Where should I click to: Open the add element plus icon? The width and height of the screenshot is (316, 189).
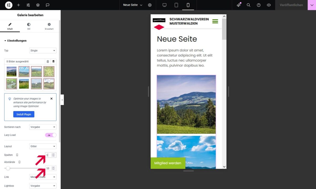coord(18,5)
